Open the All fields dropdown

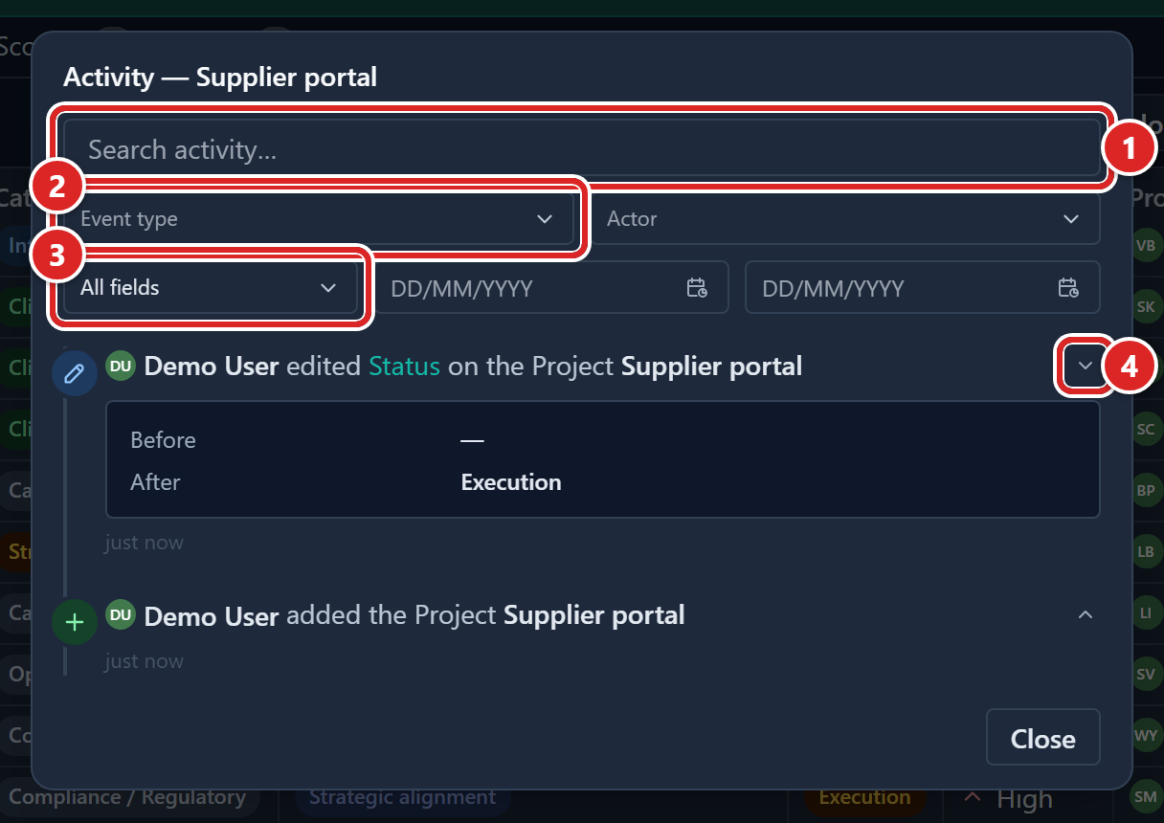coord(211,288)
